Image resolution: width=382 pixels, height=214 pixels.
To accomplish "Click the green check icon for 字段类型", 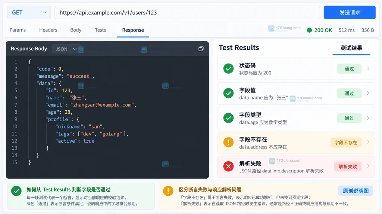I will [x=229, y=118].
